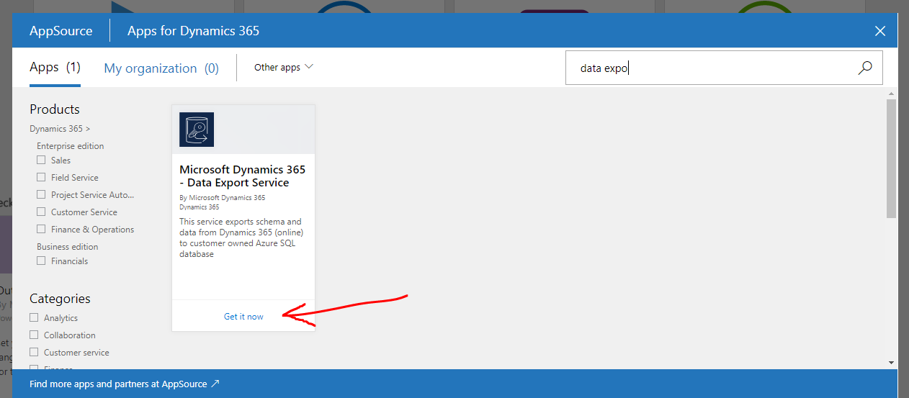Switch to the My organization (0) tab
909x398 pixels.
coord(161,68)
